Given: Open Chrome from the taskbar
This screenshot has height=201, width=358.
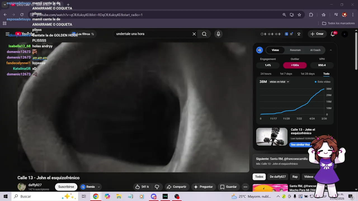Looking at the screenshot, I should coord(96,197).
